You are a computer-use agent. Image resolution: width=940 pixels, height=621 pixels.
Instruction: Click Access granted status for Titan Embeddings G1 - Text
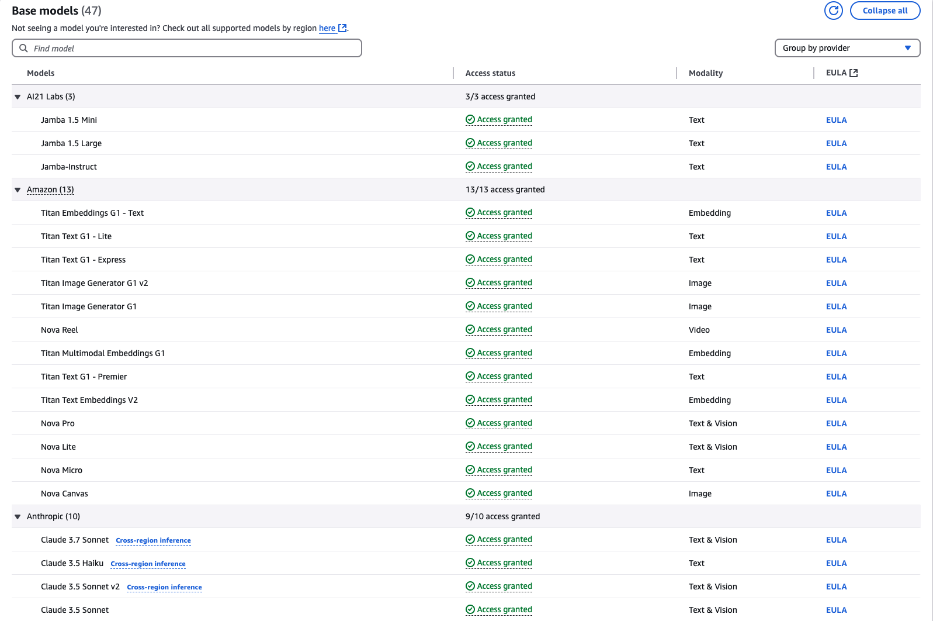[x=499, y=212]
